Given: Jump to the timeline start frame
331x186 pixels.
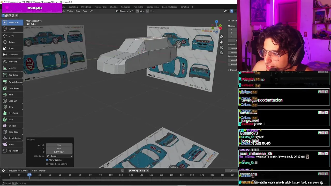Looking at the screenshot, I should [130, 171].
